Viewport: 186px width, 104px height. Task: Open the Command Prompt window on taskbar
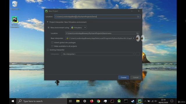(x=126, y=101)
